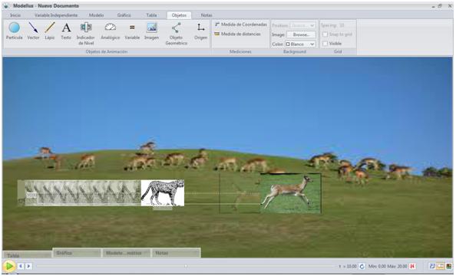Enable the Snap to grid checkbox
The height and width of the screenshot is (276, 456).
point(325,34)
